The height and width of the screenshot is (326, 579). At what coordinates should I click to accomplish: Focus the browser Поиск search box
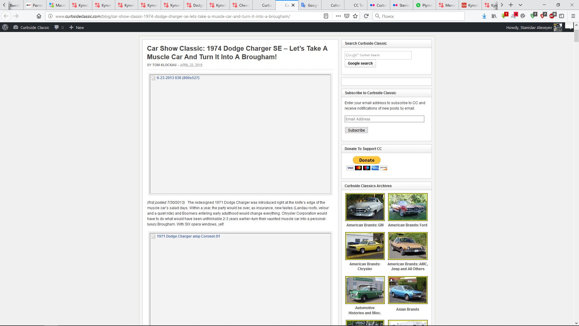(x=419, y=16)
